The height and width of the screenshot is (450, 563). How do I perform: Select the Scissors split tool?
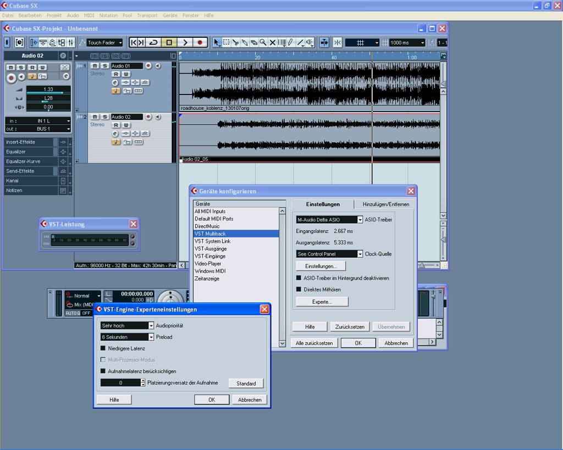[x=235, y=42]
